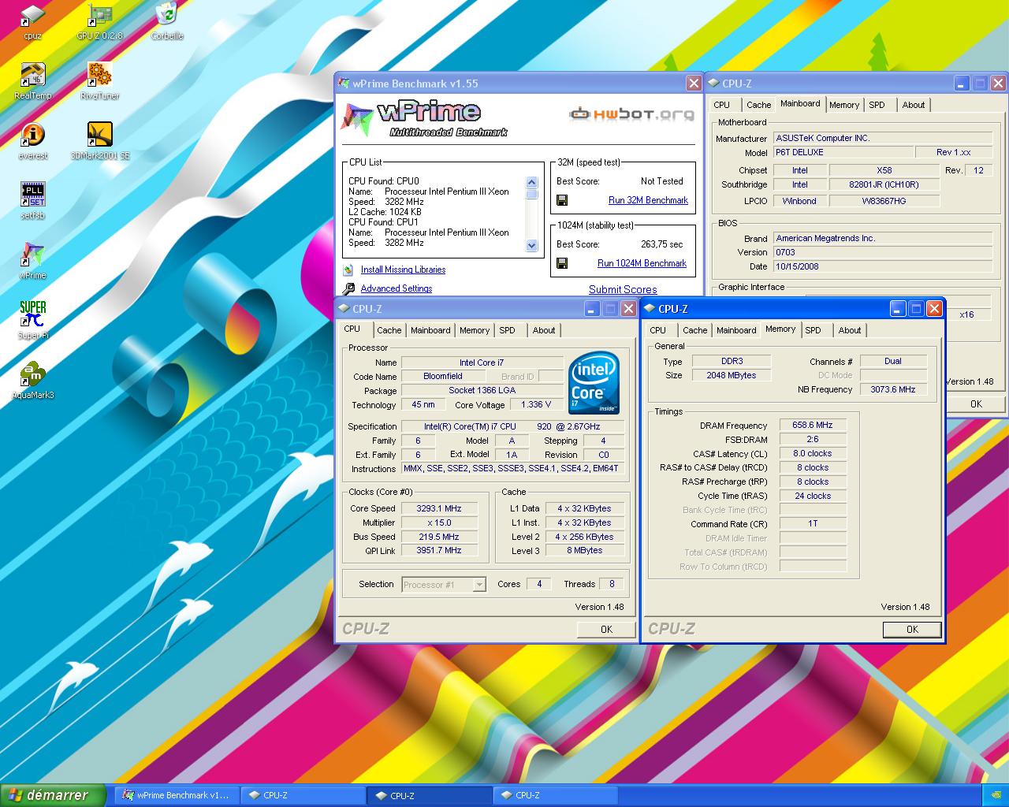Launch the RealTemp desktop shortcut
1009x807 pixels.
(x=32, y=81)
